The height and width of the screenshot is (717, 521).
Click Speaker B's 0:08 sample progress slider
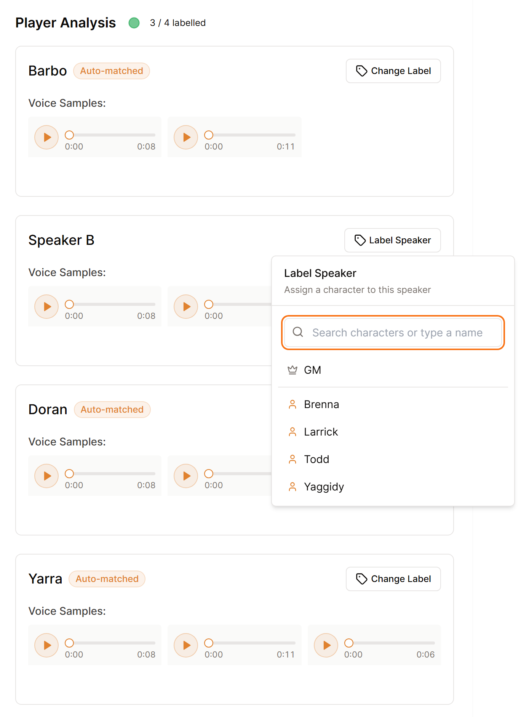[110, 304]
